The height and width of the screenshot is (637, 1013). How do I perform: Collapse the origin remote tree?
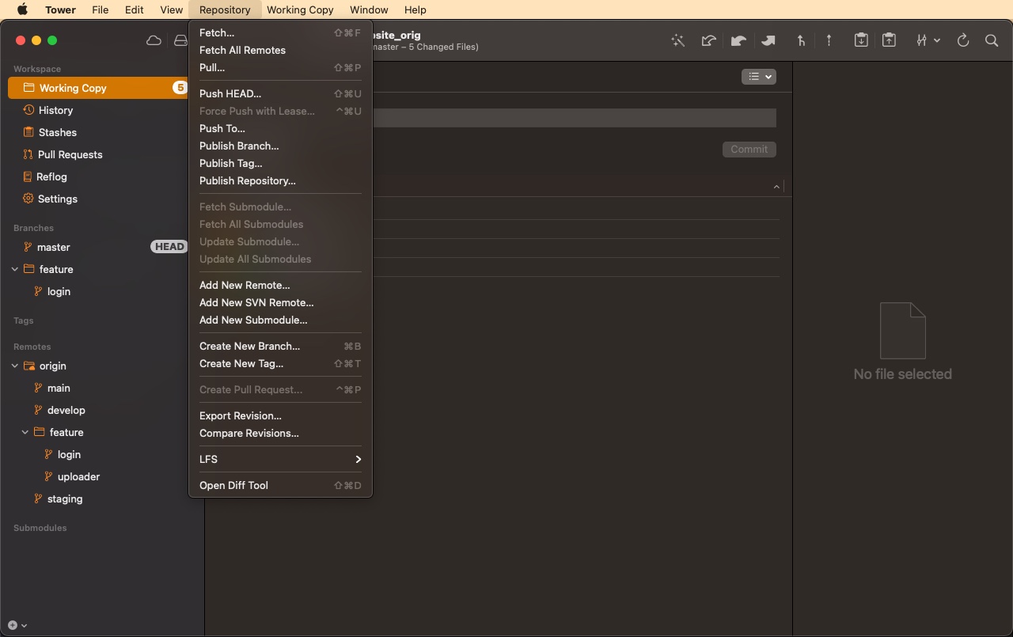pos(14,366)
